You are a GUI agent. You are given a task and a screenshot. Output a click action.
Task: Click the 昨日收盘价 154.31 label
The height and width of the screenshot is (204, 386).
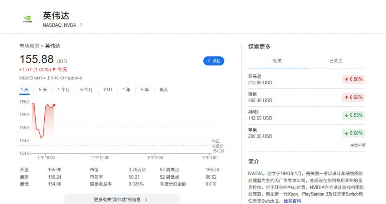coord(218,146)
